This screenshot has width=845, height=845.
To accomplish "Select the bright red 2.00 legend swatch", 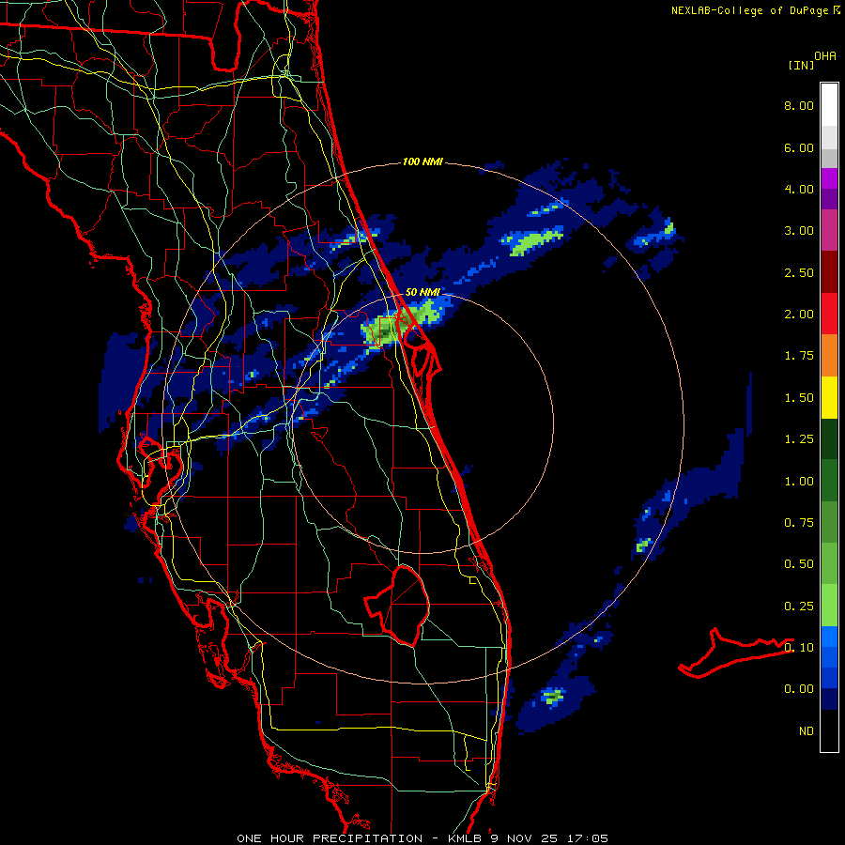I will coord(829,314).
